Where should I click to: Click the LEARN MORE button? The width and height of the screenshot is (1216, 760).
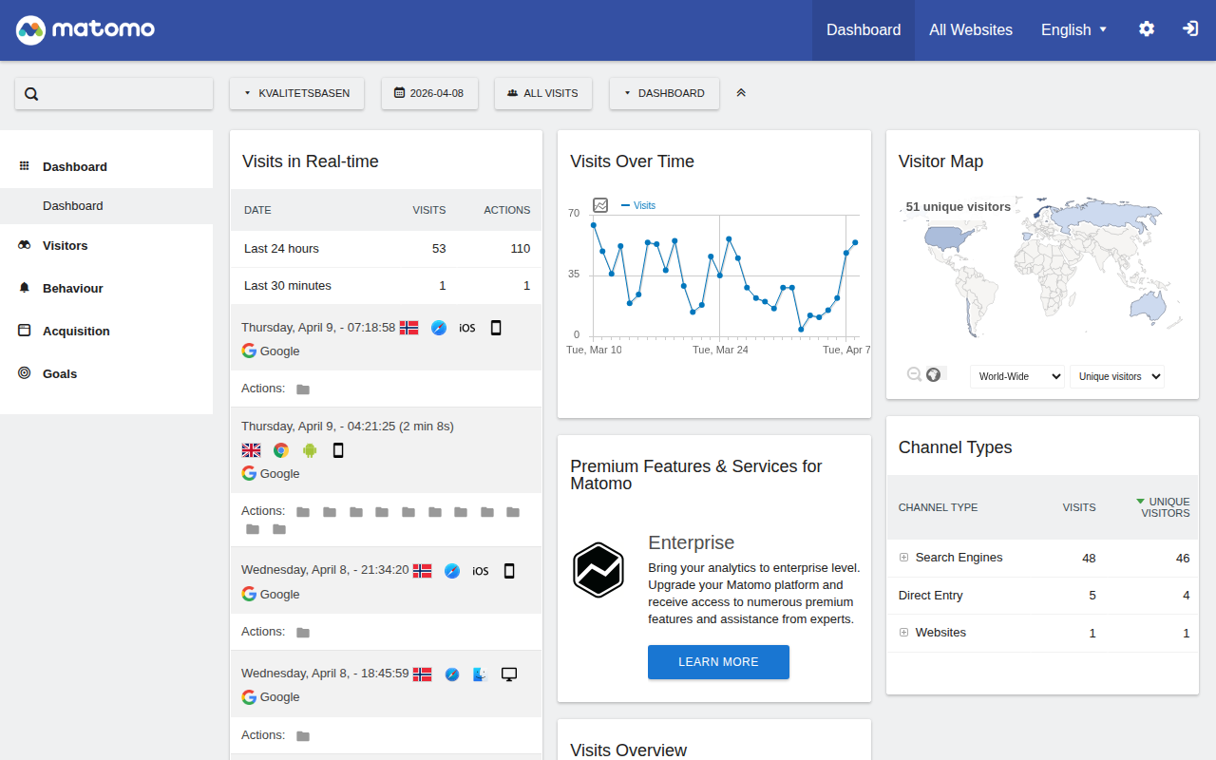[x=718, y=662]
